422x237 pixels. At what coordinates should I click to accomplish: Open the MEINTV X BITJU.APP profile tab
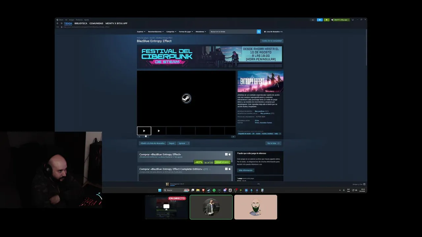coord(116,23)
